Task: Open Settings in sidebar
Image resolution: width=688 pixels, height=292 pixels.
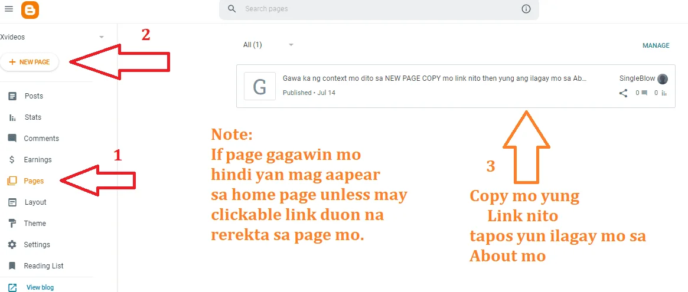Action: (37, 245)
